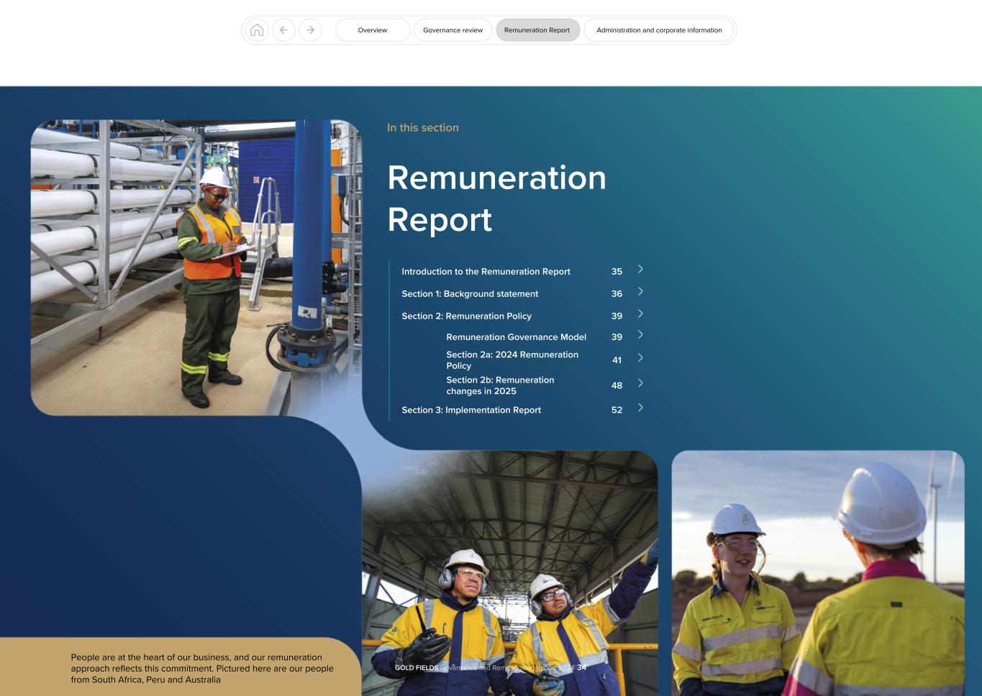Switch to the Governance review tab

(453, 30)
